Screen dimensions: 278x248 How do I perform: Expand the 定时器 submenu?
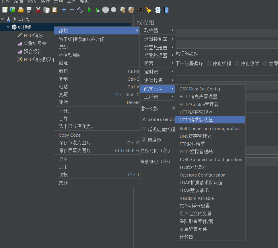(x=158, y=72)
